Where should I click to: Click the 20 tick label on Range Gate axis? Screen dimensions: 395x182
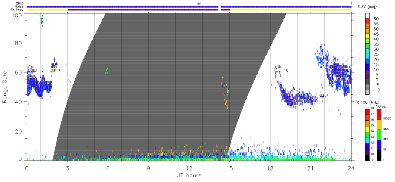pyautogui.click(x=19, y=131)
